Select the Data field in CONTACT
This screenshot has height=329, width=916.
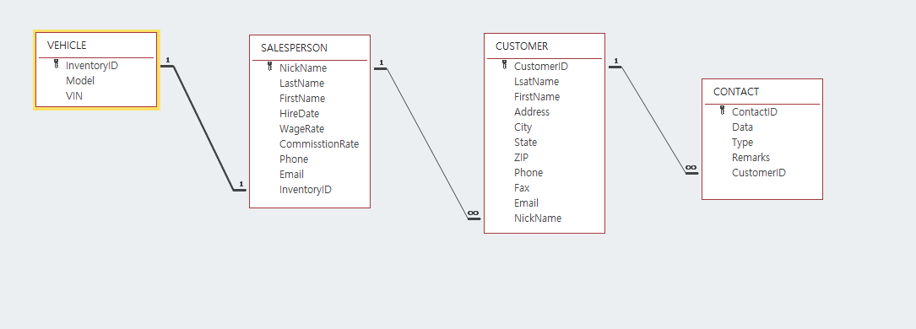742,127
